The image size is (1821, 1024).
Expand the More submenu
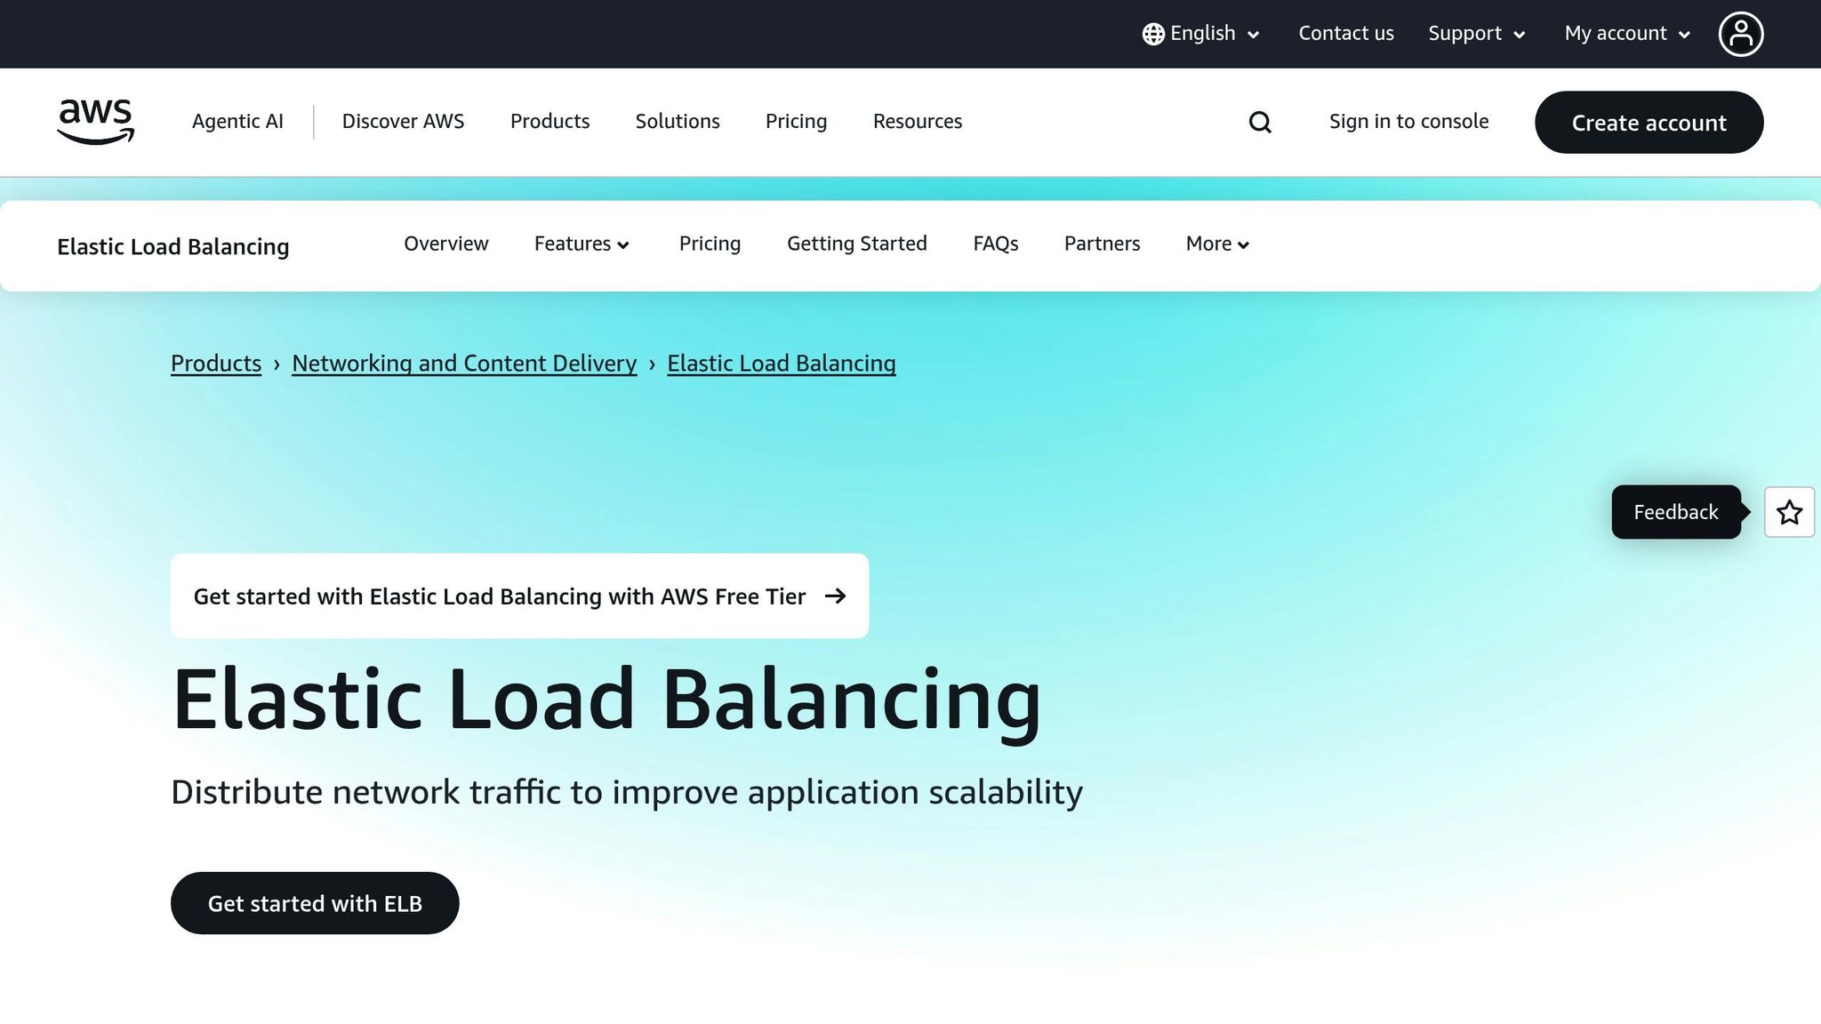click(x=1217, y=244)
